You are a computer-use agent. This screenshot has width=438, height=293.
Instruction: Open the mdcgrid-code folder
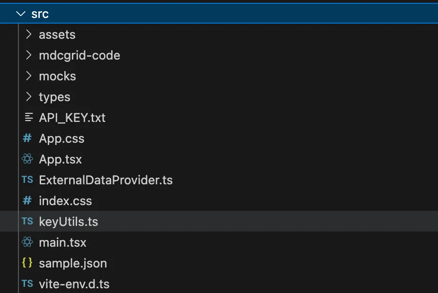click(79, 55)
